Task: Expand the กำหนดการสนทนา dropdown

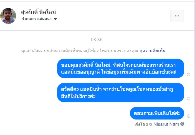Action: point(39,19)
